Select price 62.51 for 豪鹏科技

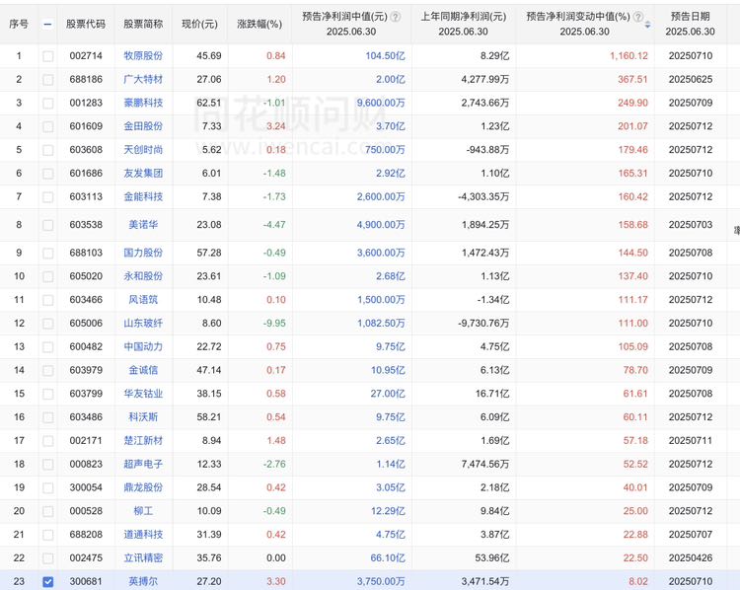tap(209, 103)
